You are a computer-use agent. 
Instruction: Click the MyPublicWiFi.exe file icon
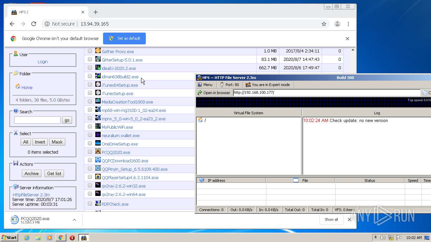pyautogui.click(x=98, y=126)
